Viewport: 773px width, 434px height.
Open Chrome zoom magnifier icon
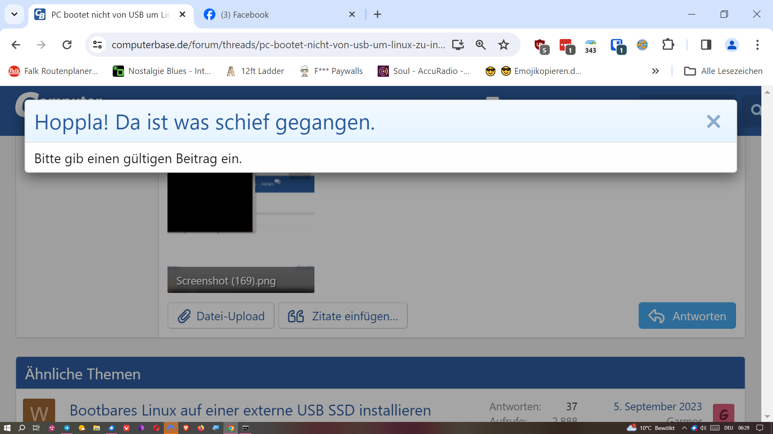pos(481,45)
